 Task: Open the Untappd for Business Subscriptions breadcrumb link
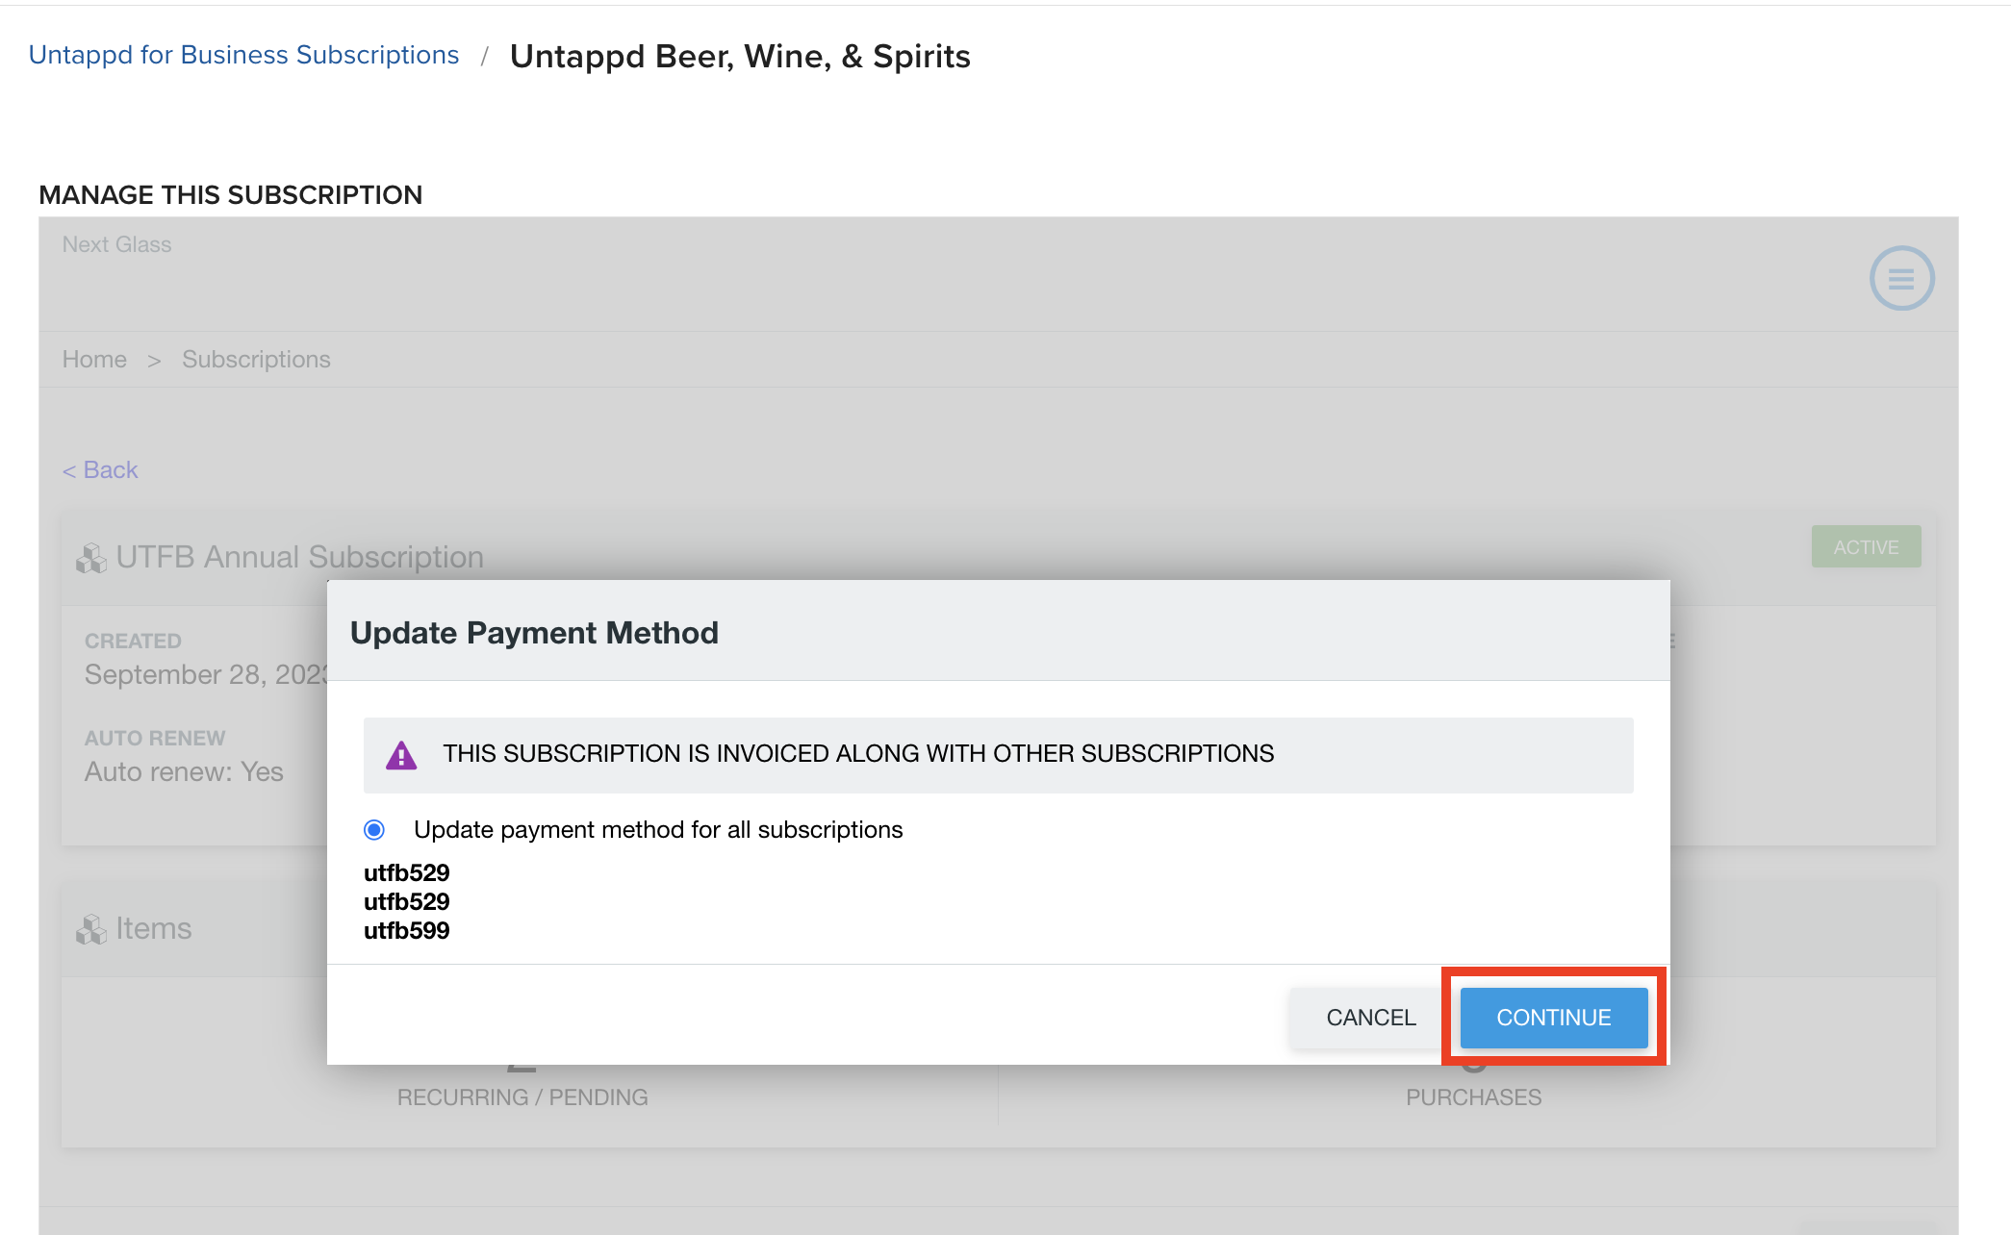[243, 55]
